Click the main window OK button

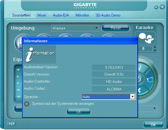point(153,125)
